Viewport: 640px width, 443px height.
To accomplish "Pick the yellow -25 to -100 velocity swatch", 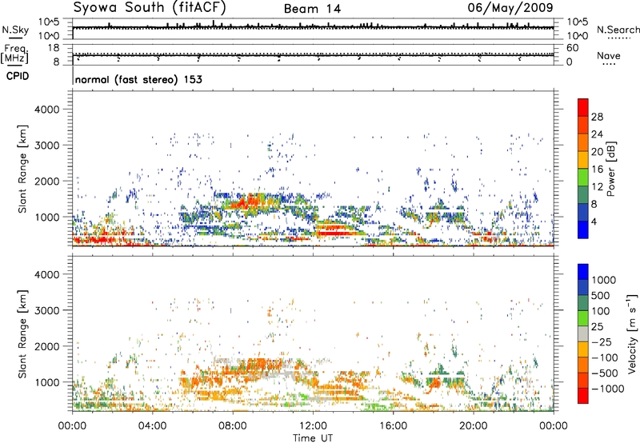I will pyautogui.click(x=583, y=349).
